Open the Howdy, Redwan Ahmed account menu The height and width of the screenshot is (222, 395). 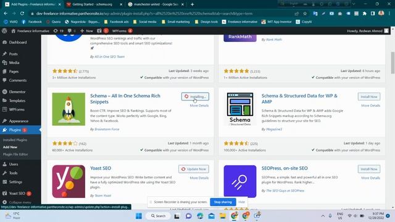[x=368, y=31]
